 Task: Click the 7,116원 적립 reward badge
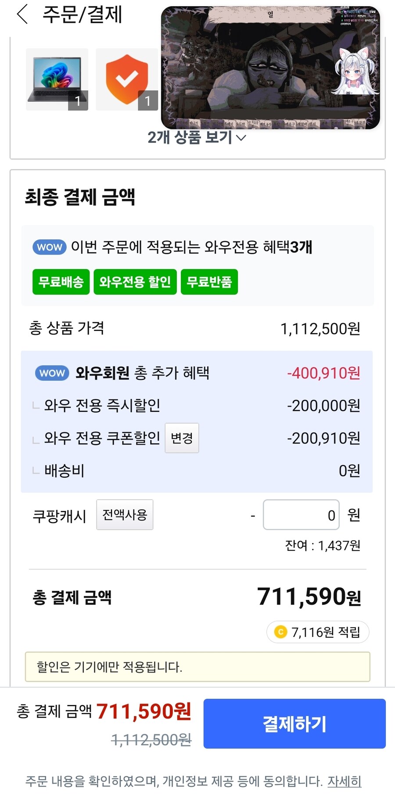tap(317, 632)
